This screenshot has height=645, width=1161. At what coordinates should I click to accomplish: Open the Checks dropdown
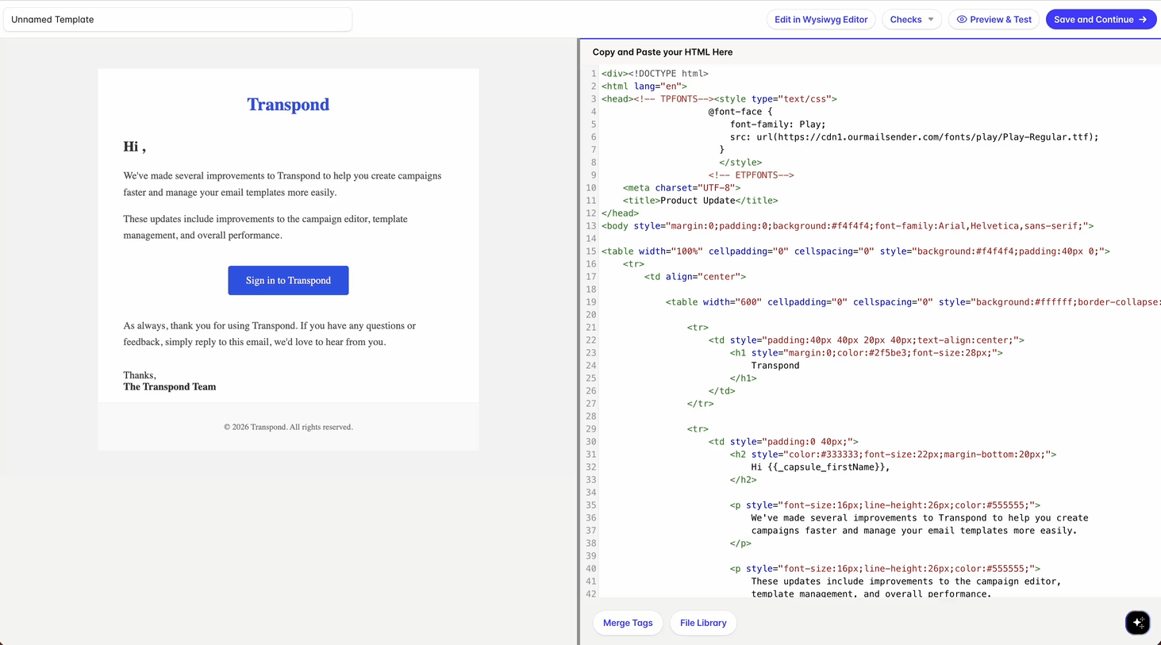pyautogui.click(x=912, y=20)
